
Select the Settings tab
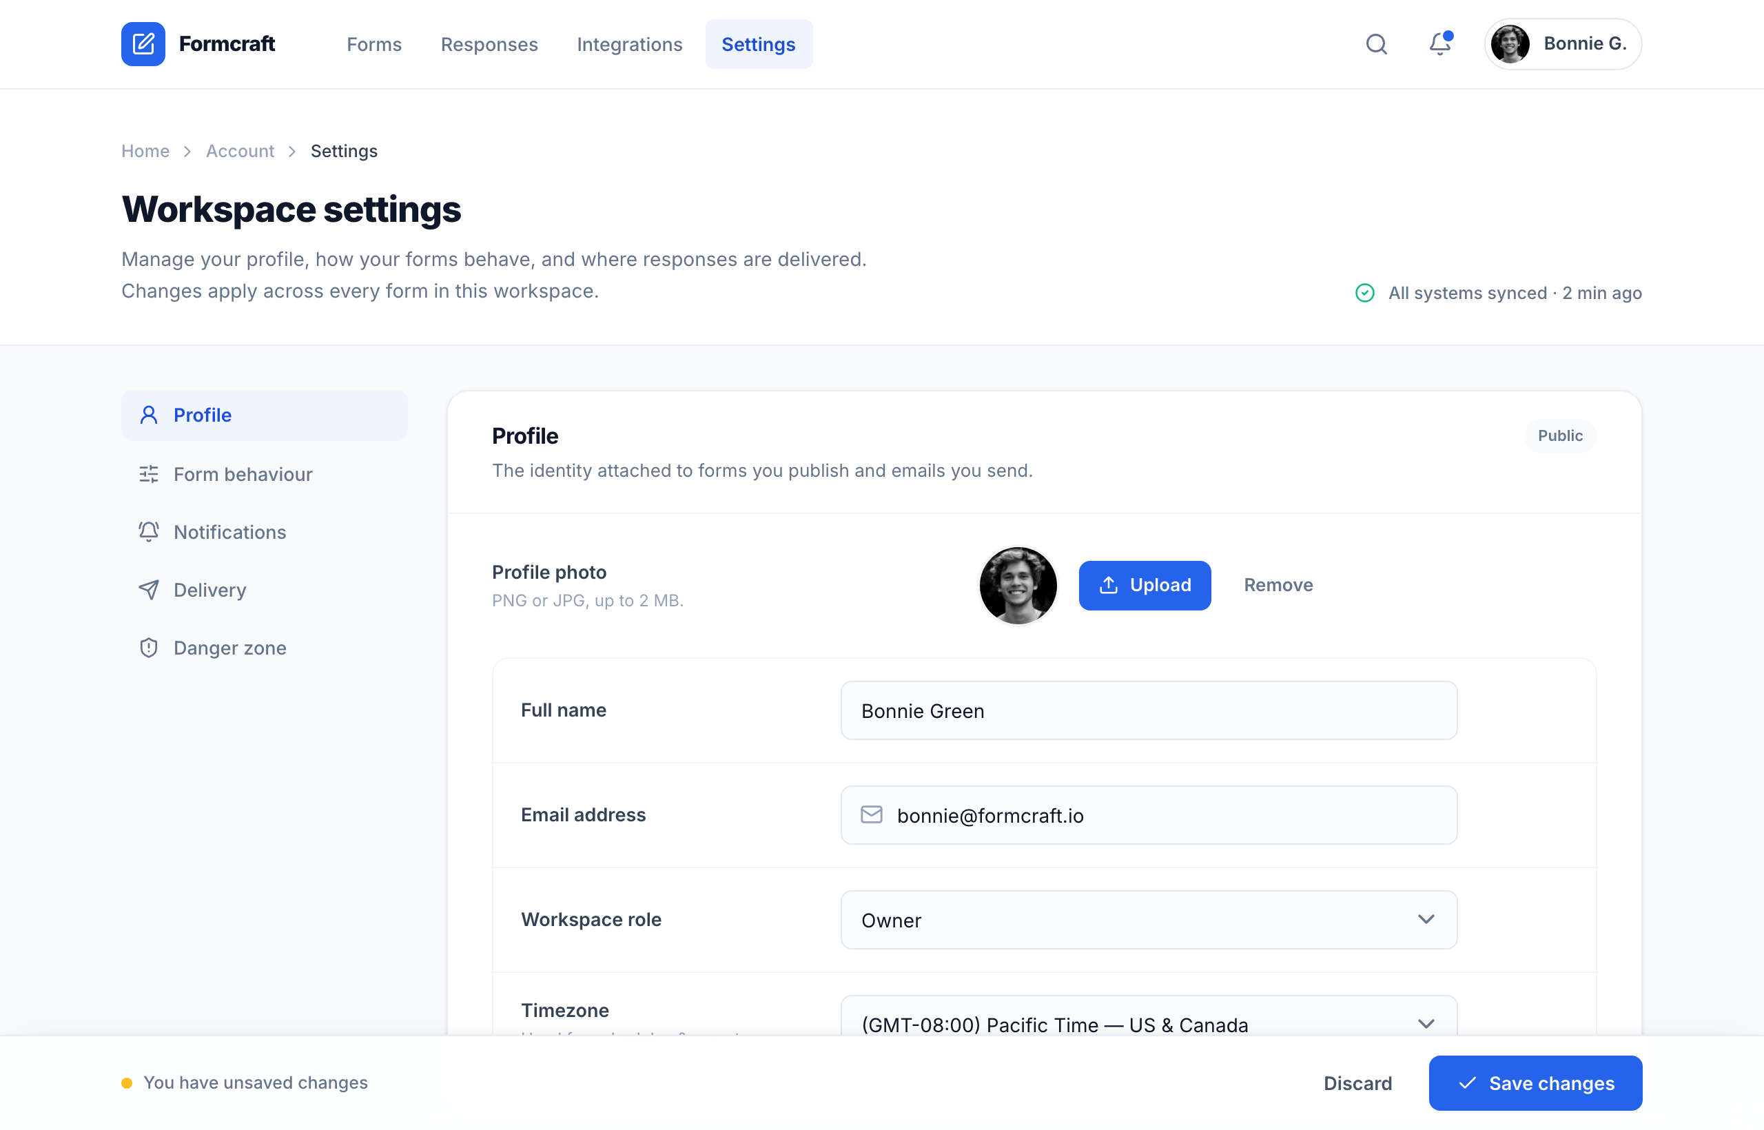click(x=759, y=44)
